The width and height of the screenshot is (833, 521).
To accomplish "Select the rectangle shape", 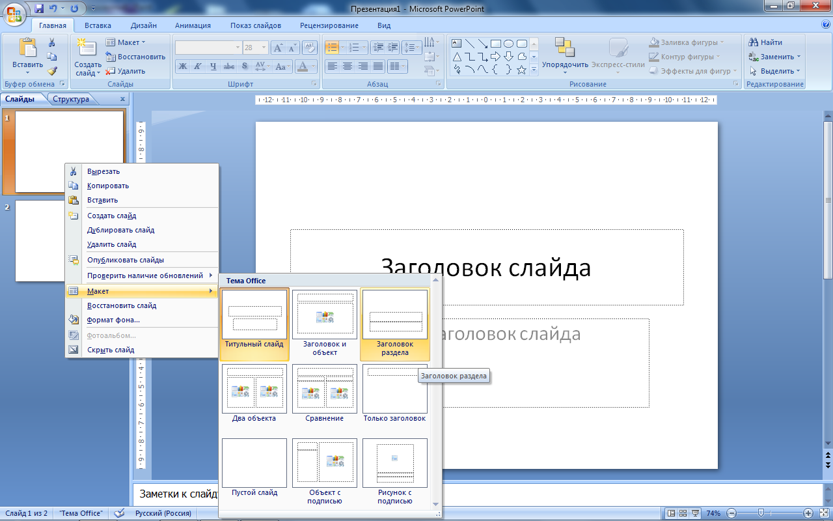I will coord(496,44).
